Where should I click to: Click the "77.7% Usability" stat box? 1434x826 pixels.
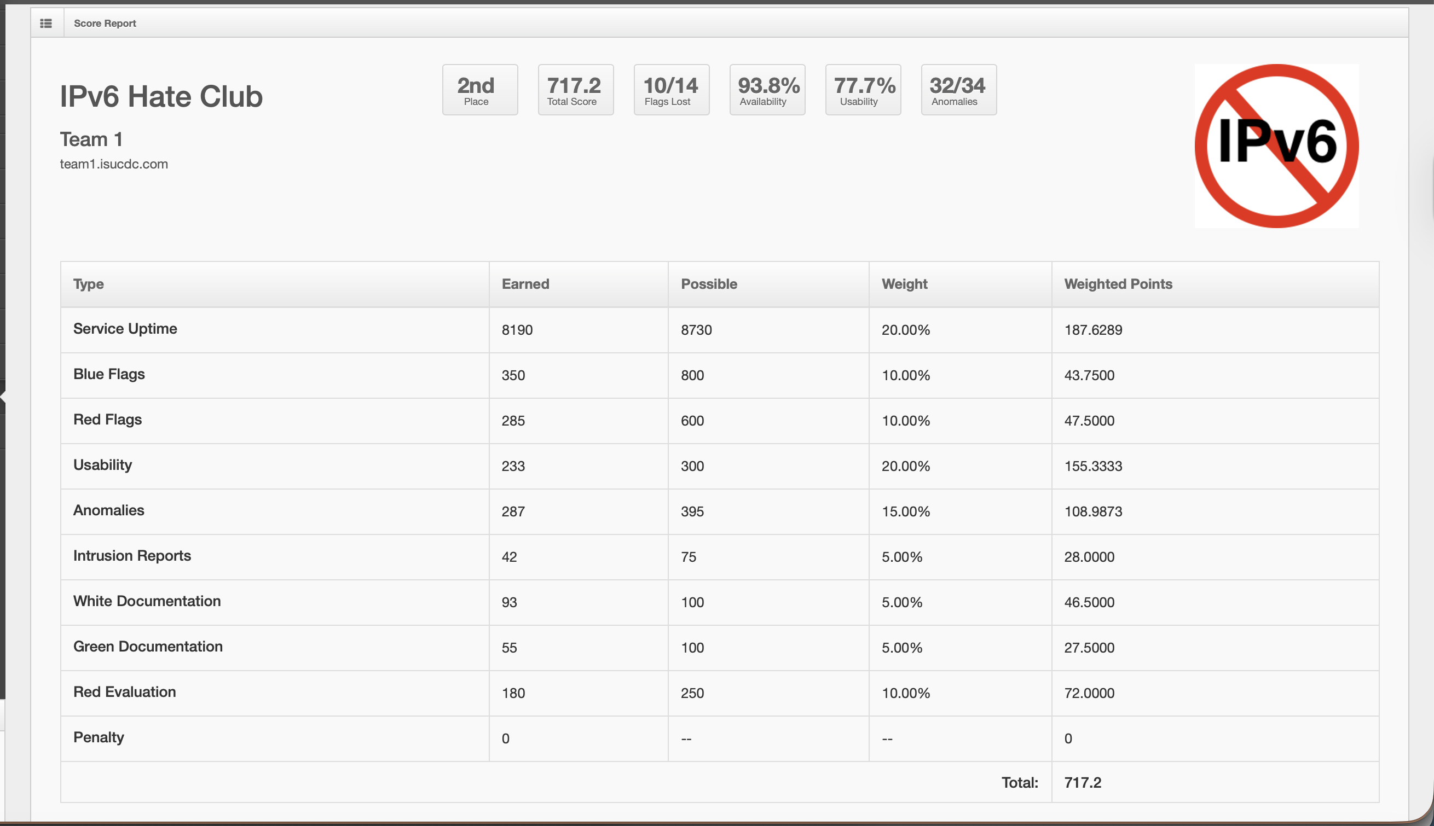click(x=862, y=89)
